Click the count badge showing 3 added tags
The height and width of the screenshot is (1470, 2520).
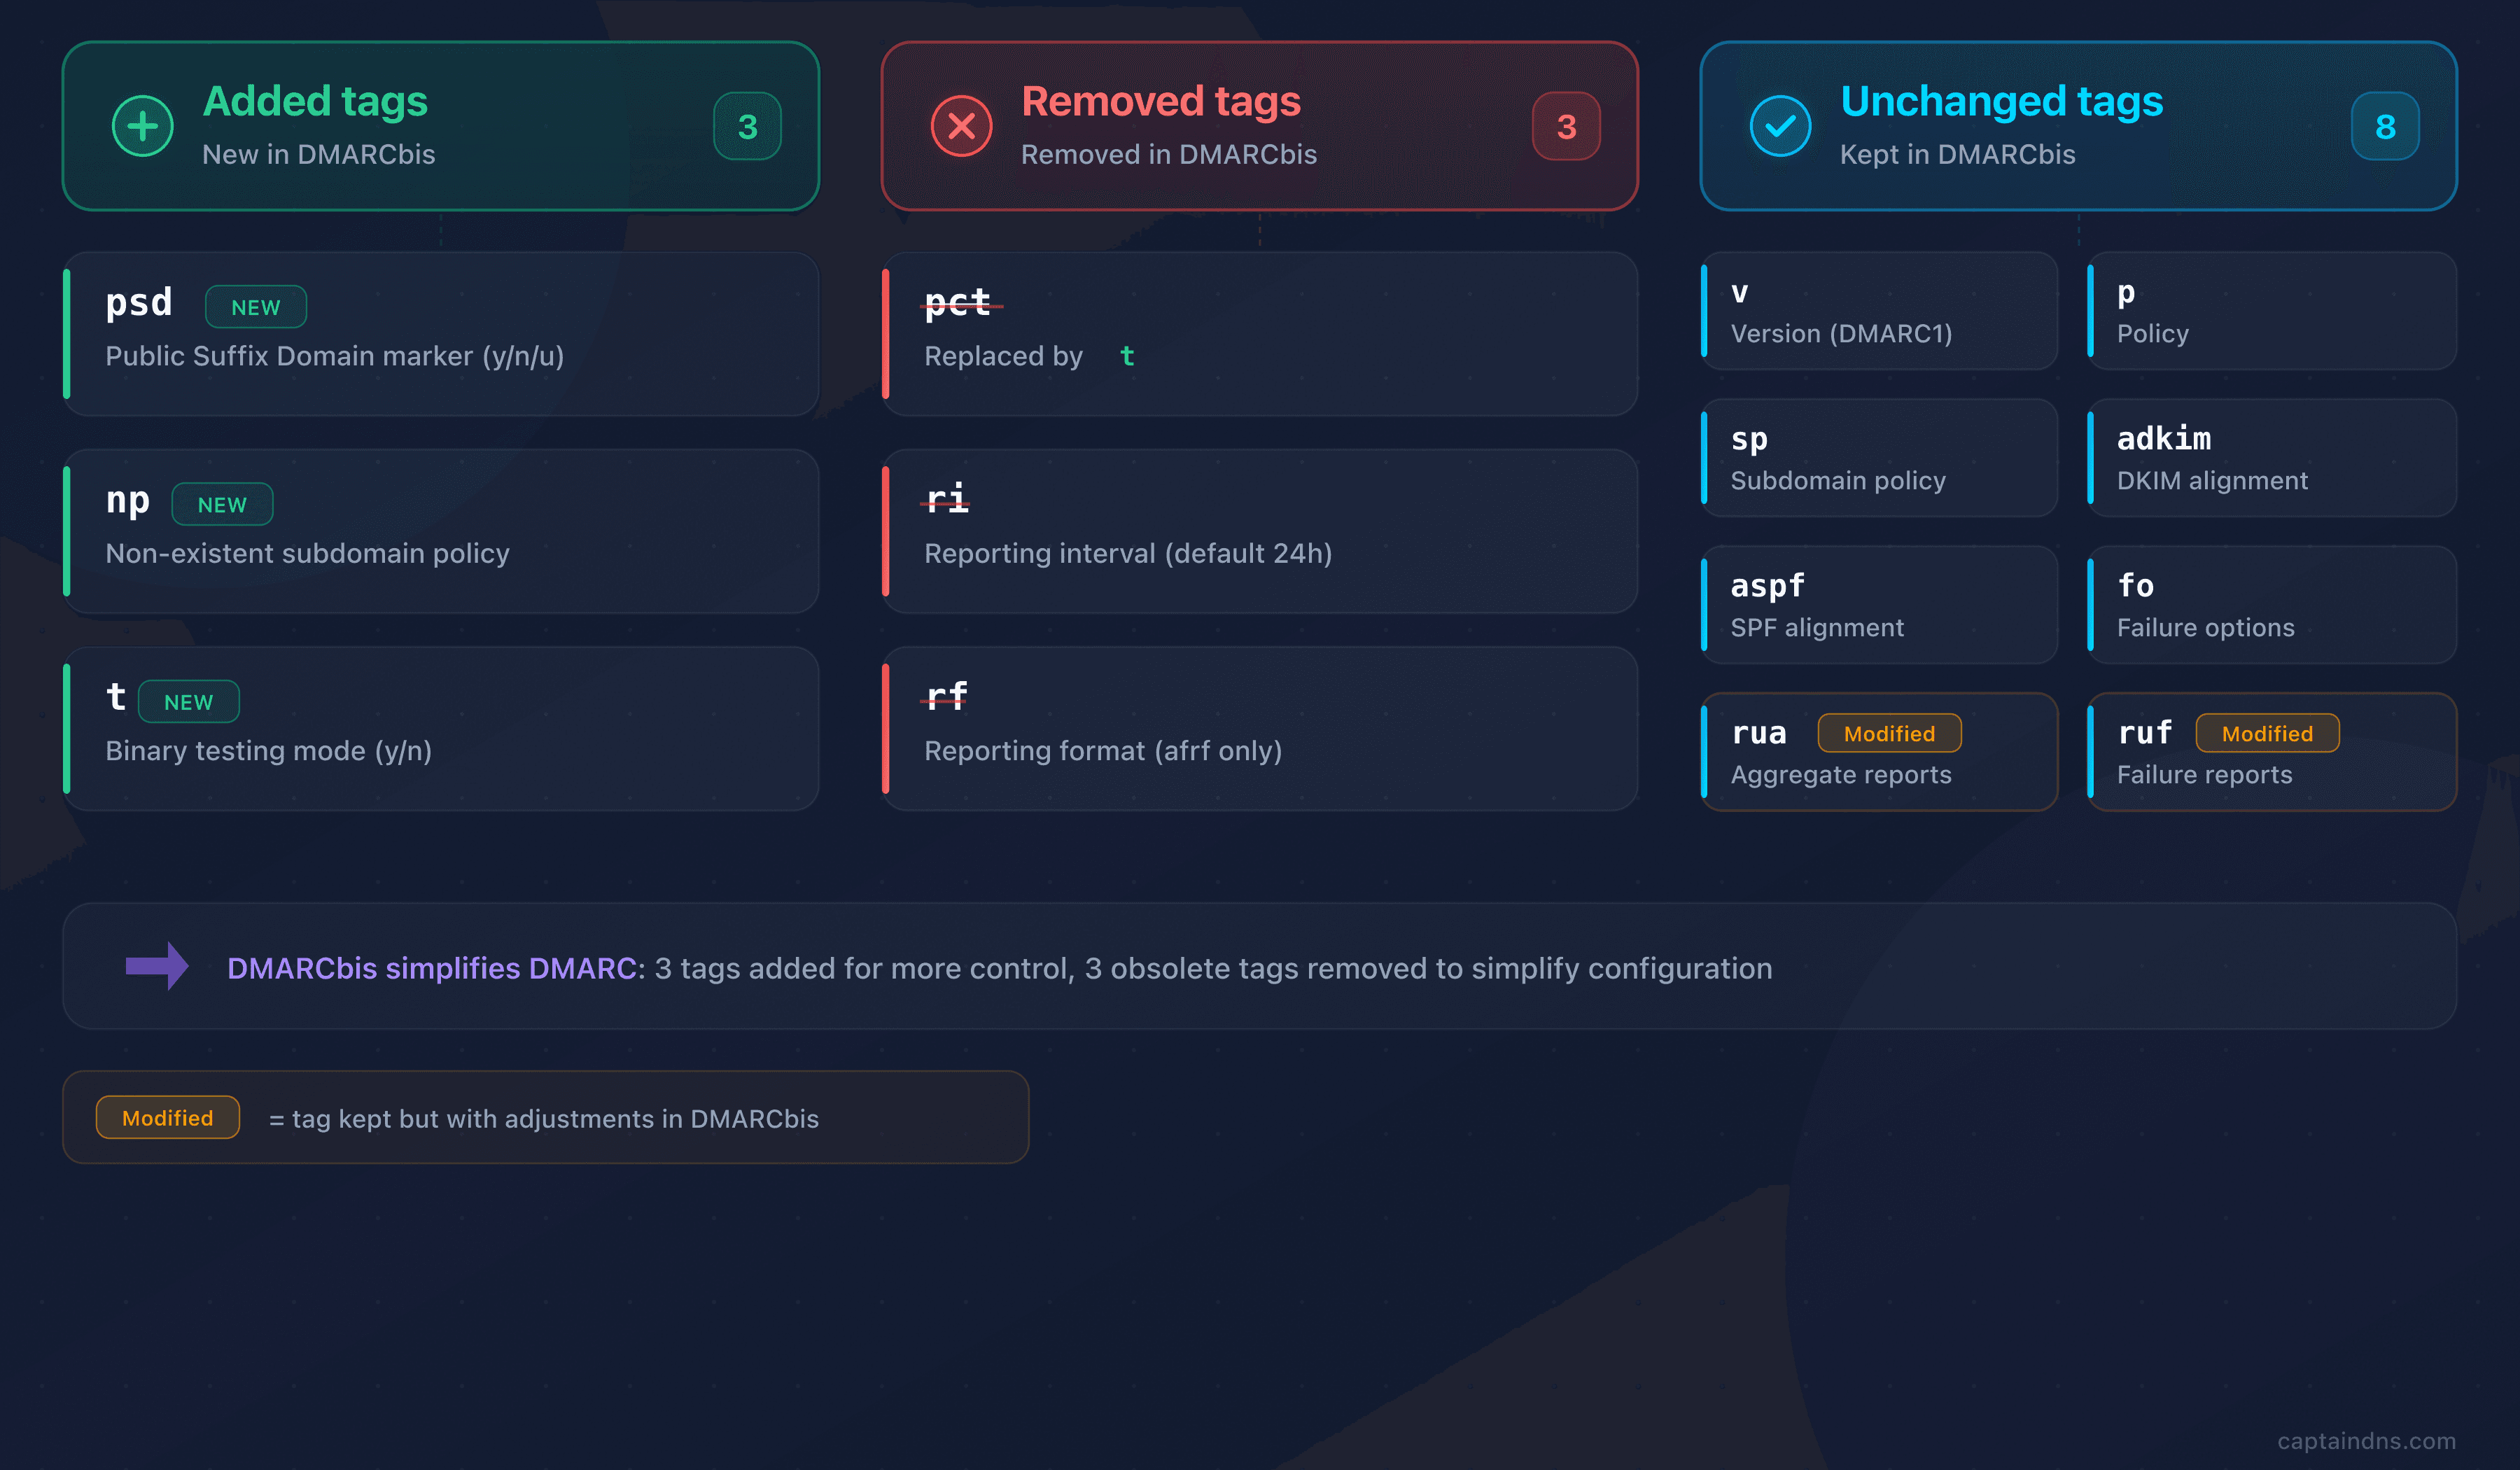(747, 126)
